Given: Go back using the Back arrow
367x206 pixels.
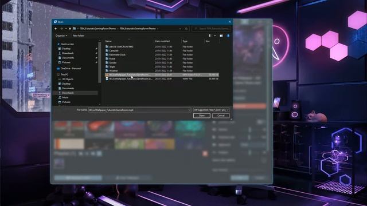Looking at the screenshot, I should coord(56,29).
